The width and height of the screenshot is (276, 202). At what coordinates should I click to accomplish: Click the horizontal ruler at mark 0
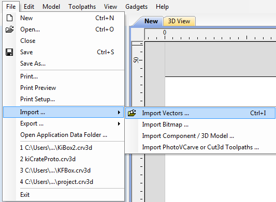point(165,35)
